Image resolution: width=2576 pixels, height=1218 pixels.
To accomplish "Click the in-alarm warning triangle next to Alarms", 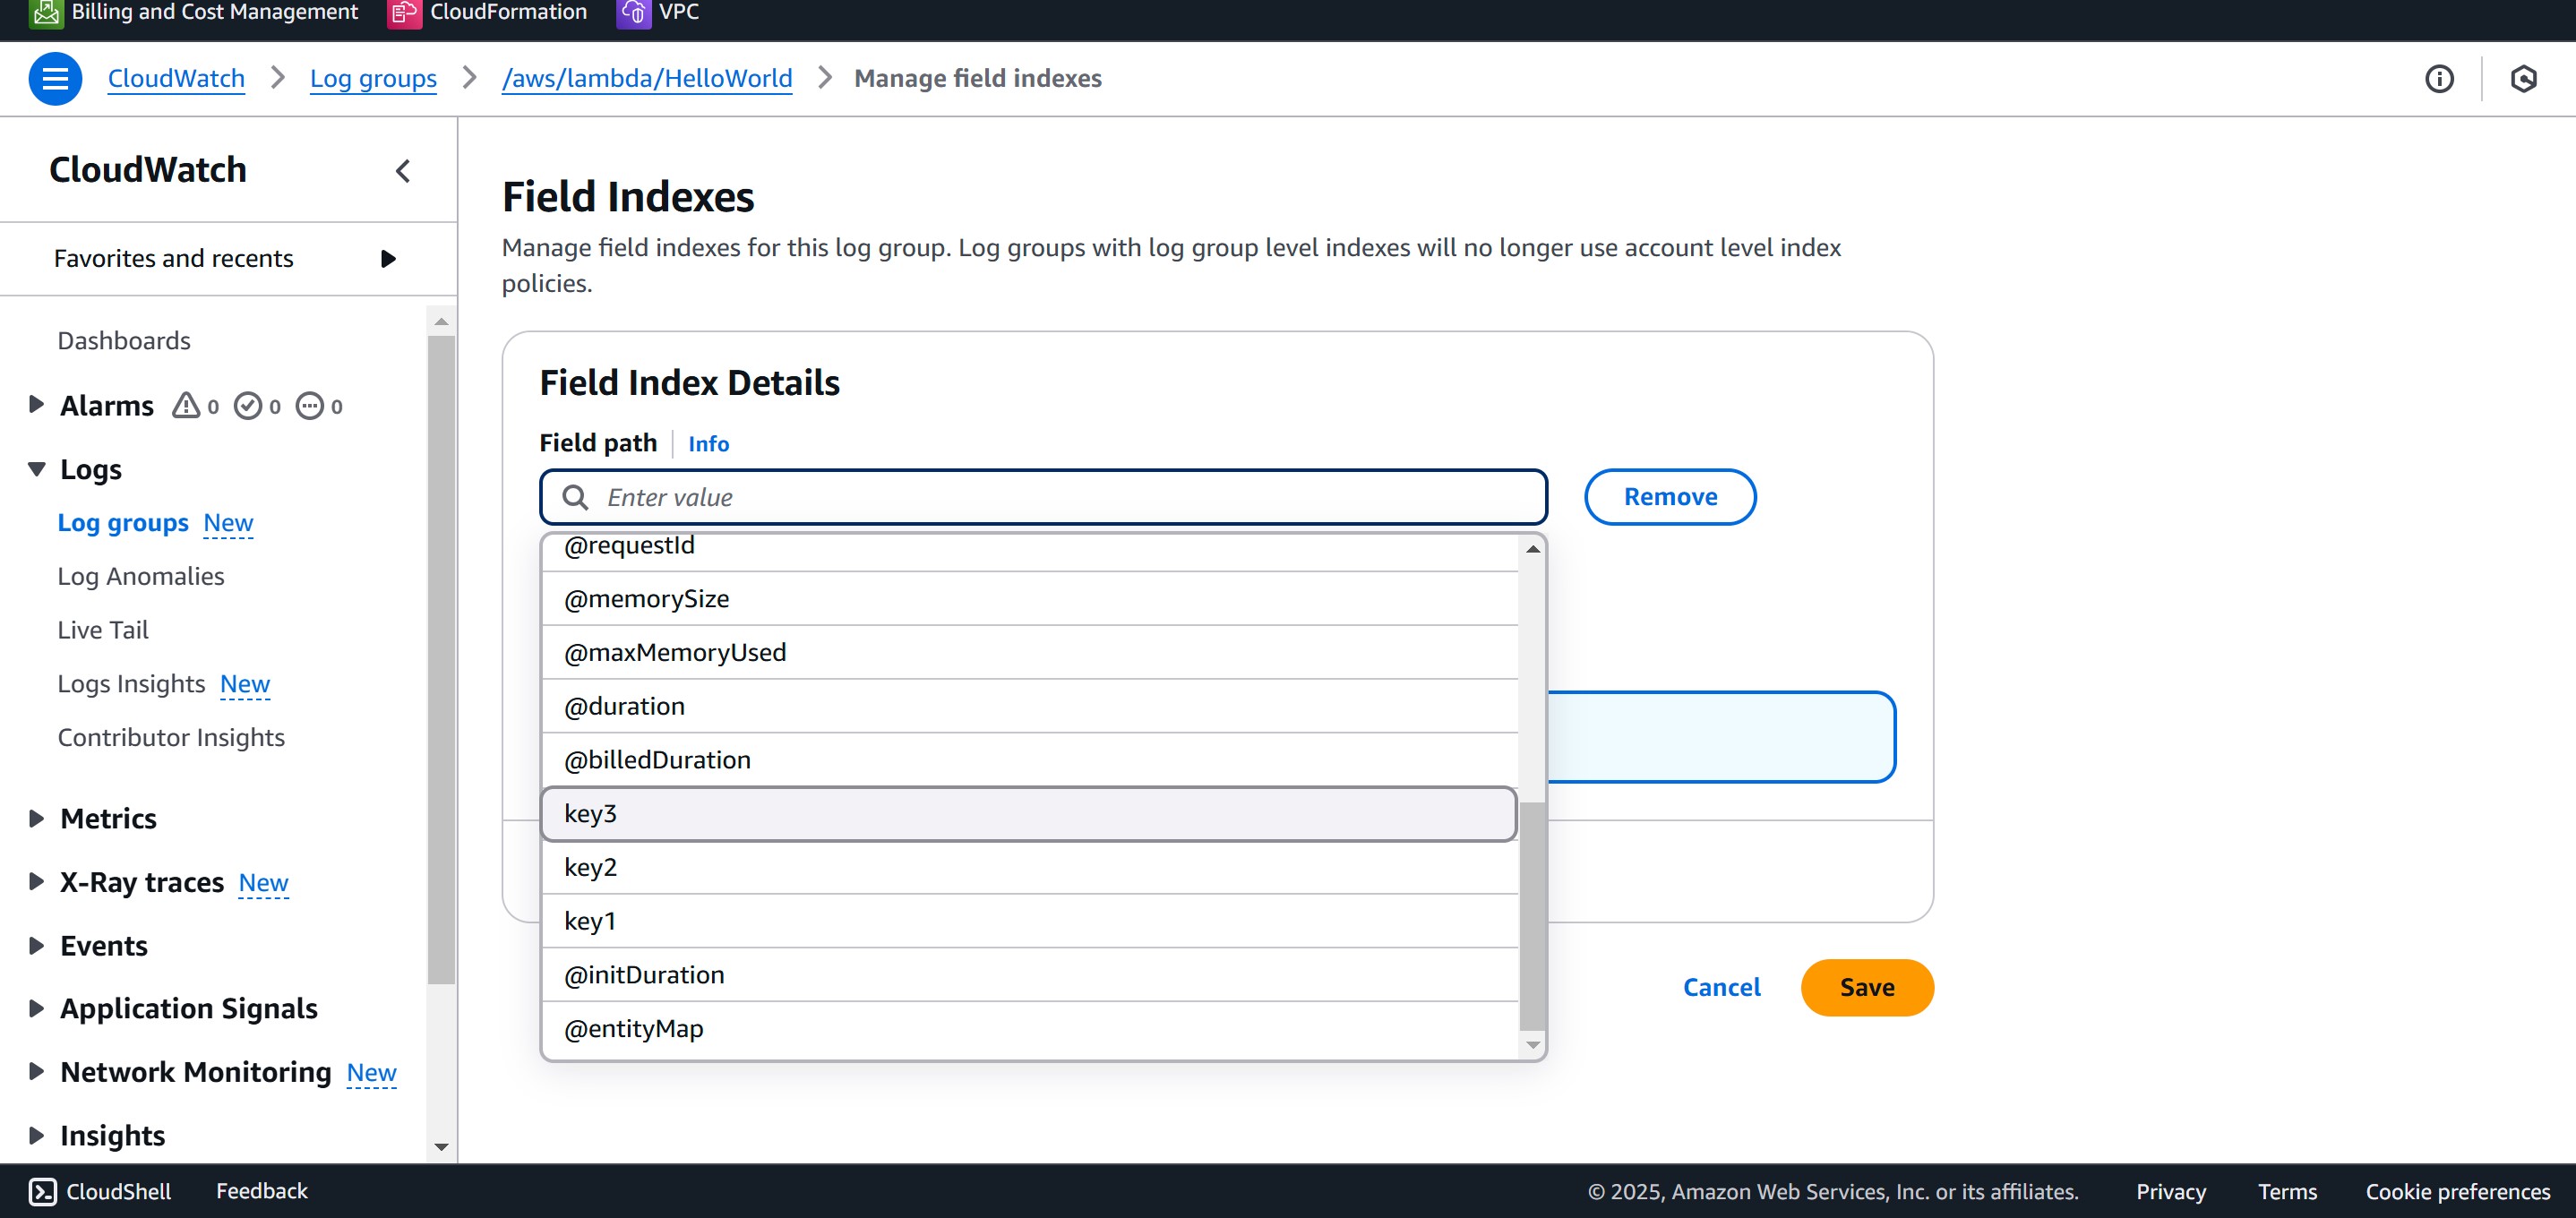I will [186, 406].
